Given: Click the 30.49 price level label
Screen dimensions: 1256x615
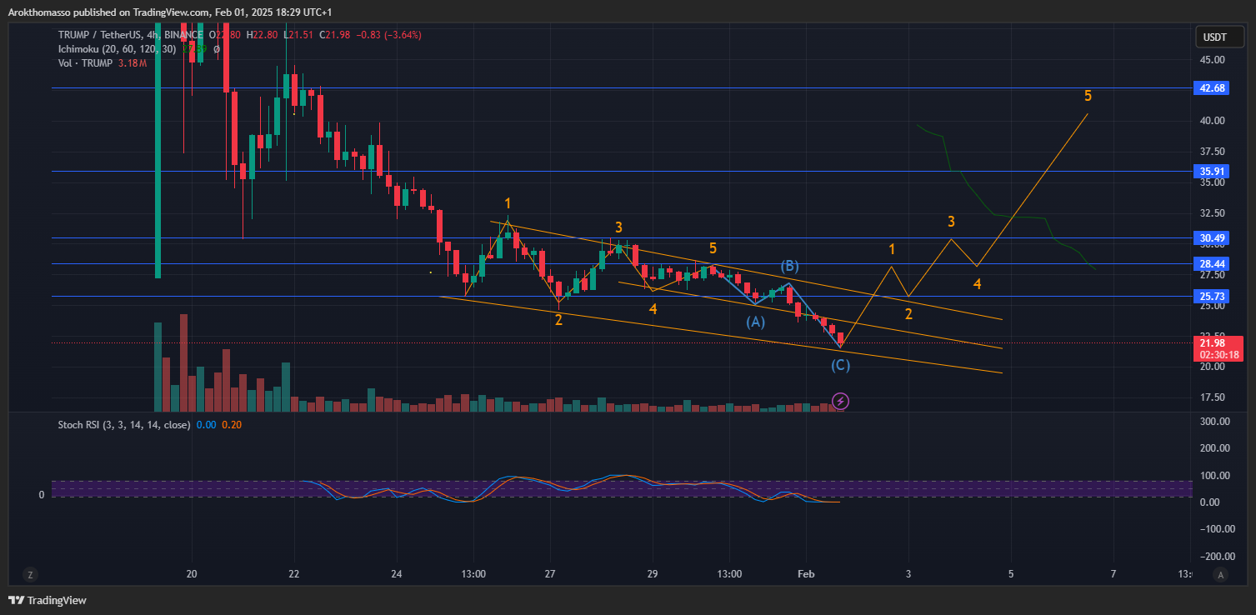Looking at the screenshot, I should tap(1211, 238).
